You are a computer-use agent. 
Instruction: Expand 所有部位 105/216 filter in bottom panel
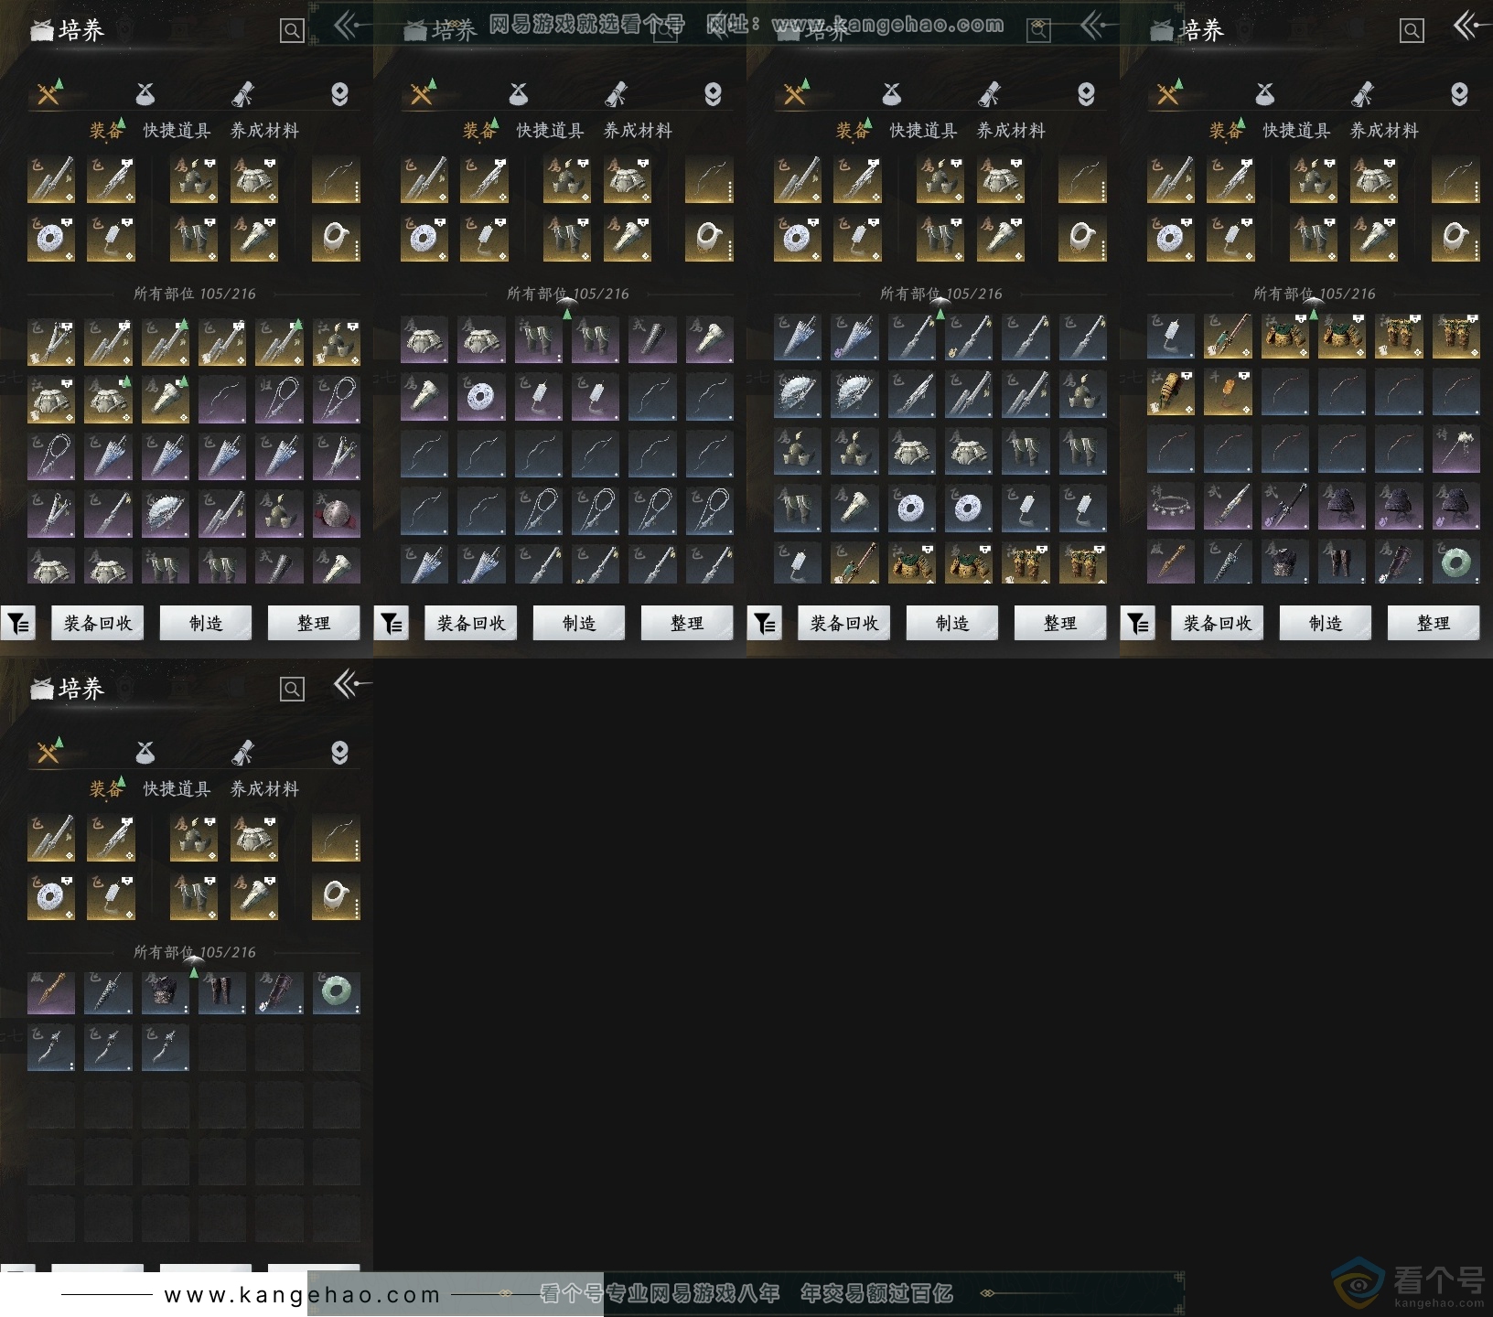tap(194, 952)
